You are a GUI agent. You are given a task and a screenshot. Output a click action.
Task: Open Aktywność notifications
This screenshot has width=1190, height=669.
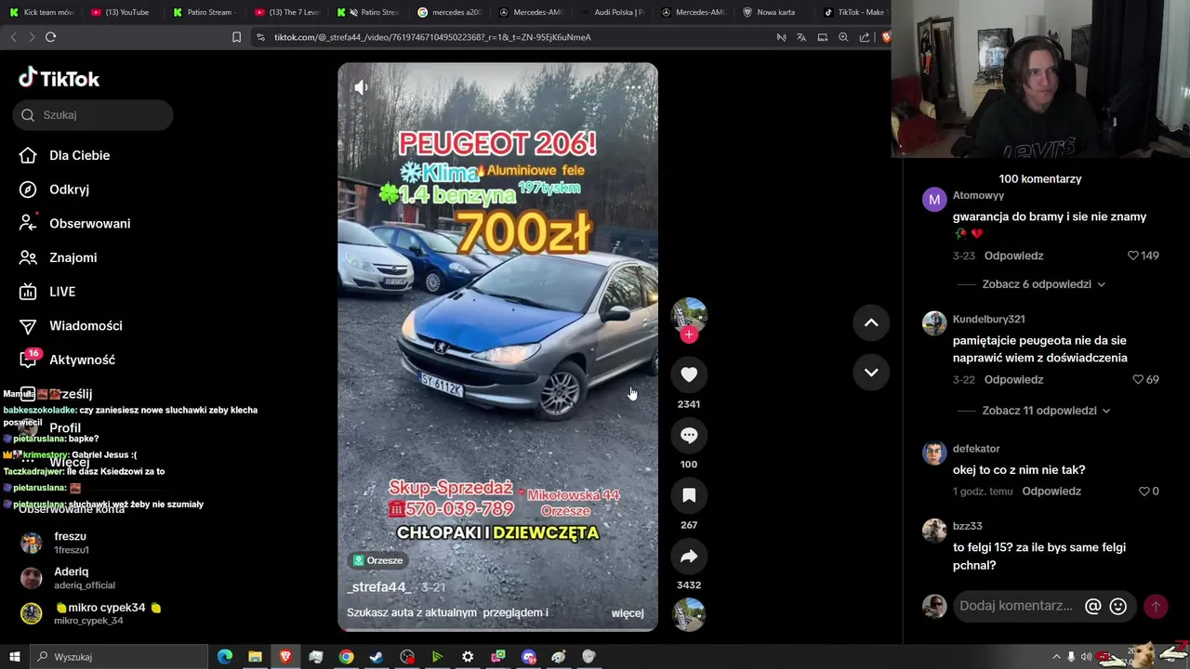coord(67,360)
